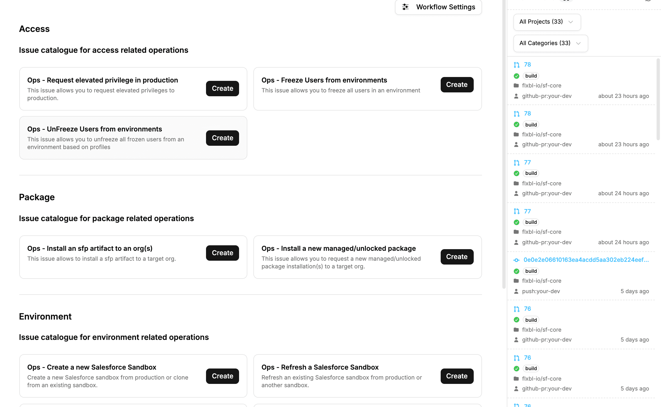
Task: Click the user icon beside push:your-dev
Action: (516, 291)
